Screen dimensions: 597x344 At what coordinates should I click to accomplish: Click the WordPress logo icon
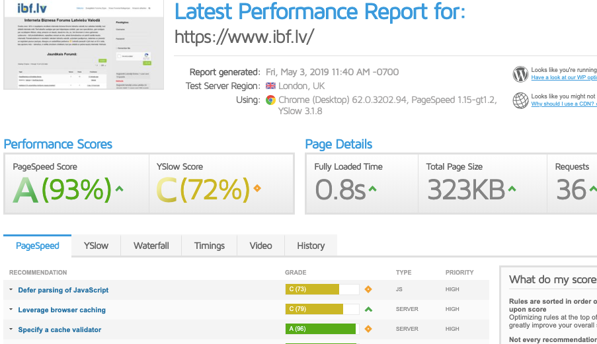pos(520,74)
